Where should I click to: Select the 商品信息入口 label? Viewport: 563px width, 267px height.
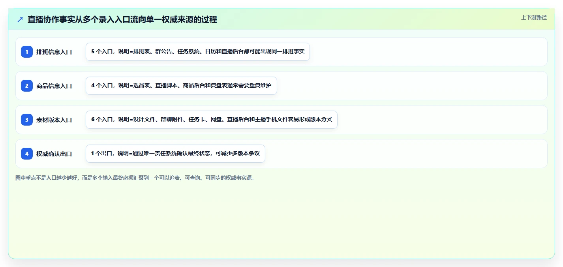click(54, 86)
